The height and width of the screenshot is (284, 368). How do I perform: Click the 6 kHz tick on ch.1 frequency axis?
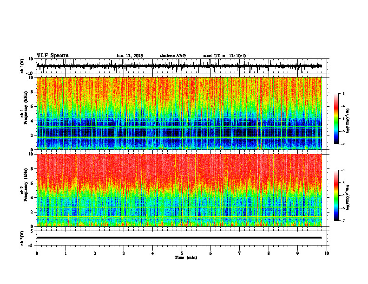pos(32,106)
